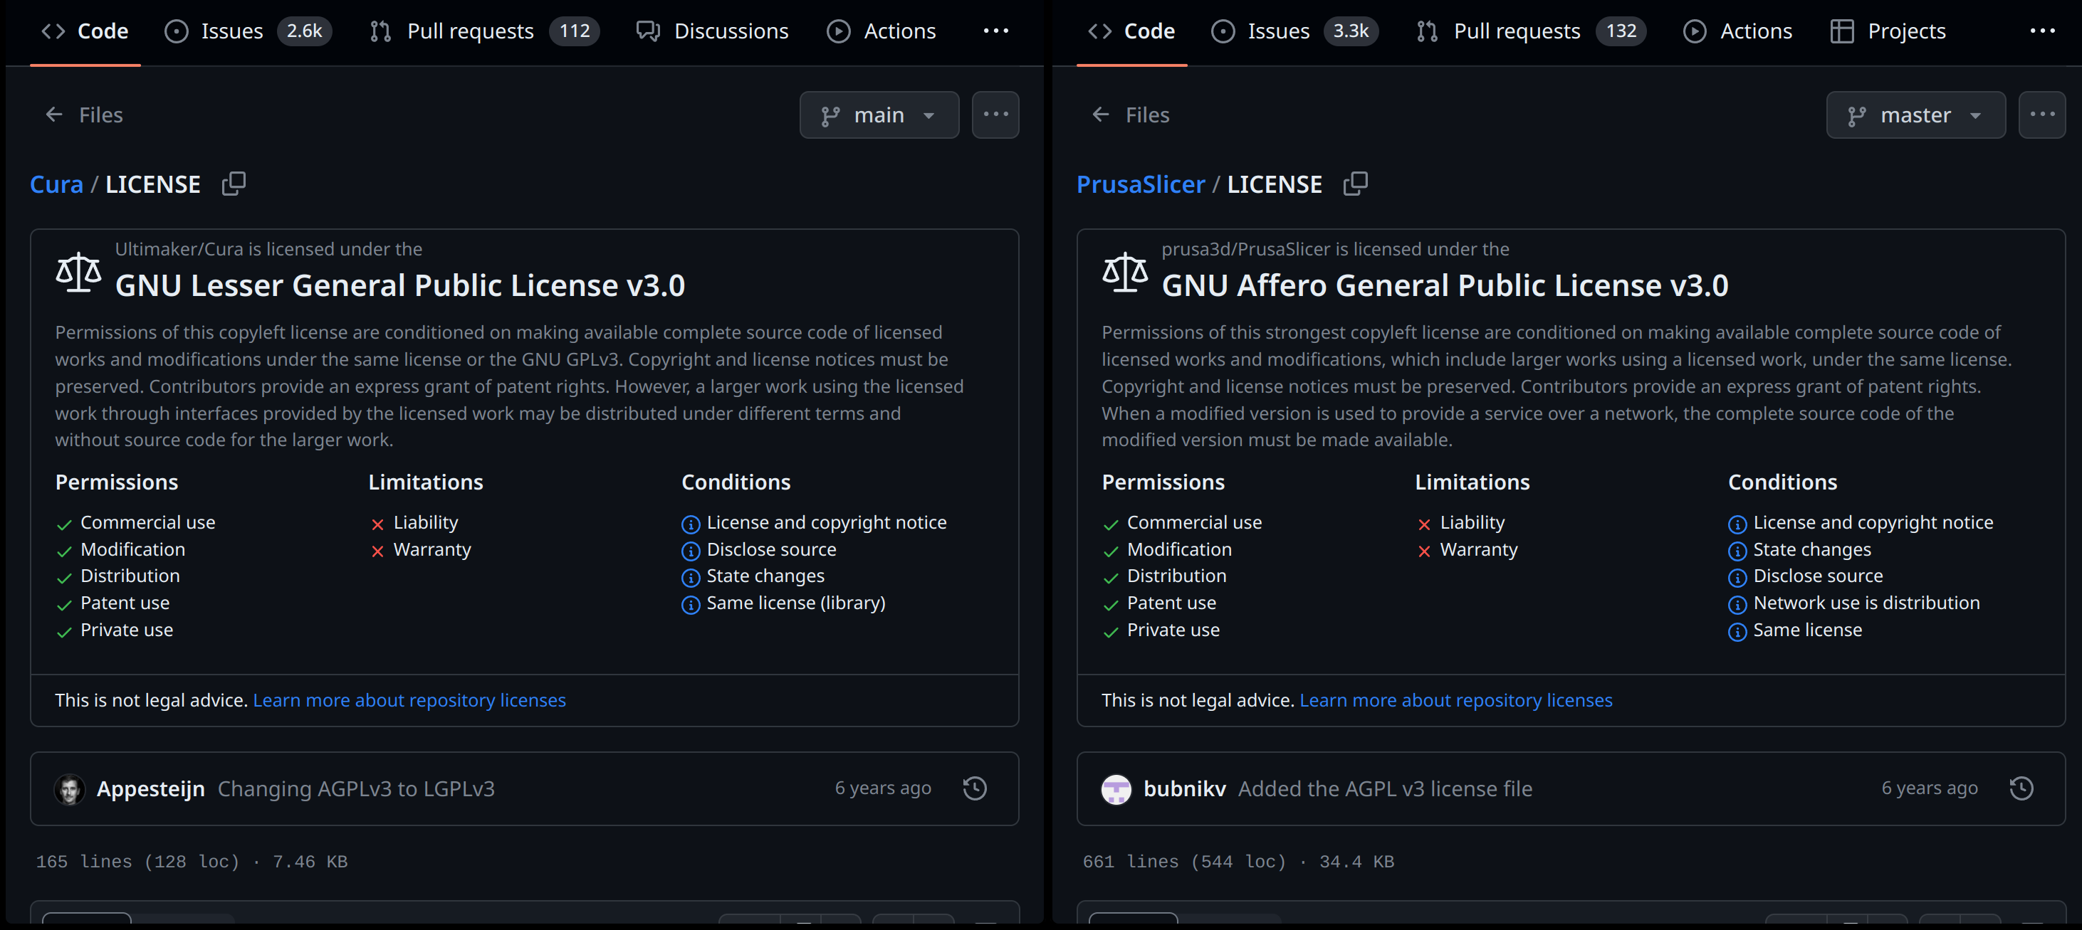2082x930 pixels.
Task: Click '661 lines (544 loc) · 34.4 KB' text
Action: (1238, 861)
